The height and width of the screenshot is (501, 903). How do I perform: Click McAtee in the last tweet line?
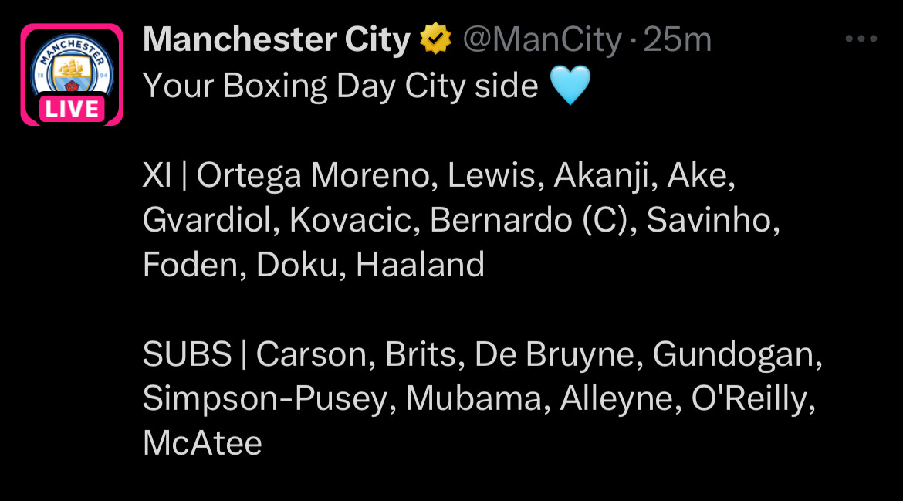pos(203,443)
